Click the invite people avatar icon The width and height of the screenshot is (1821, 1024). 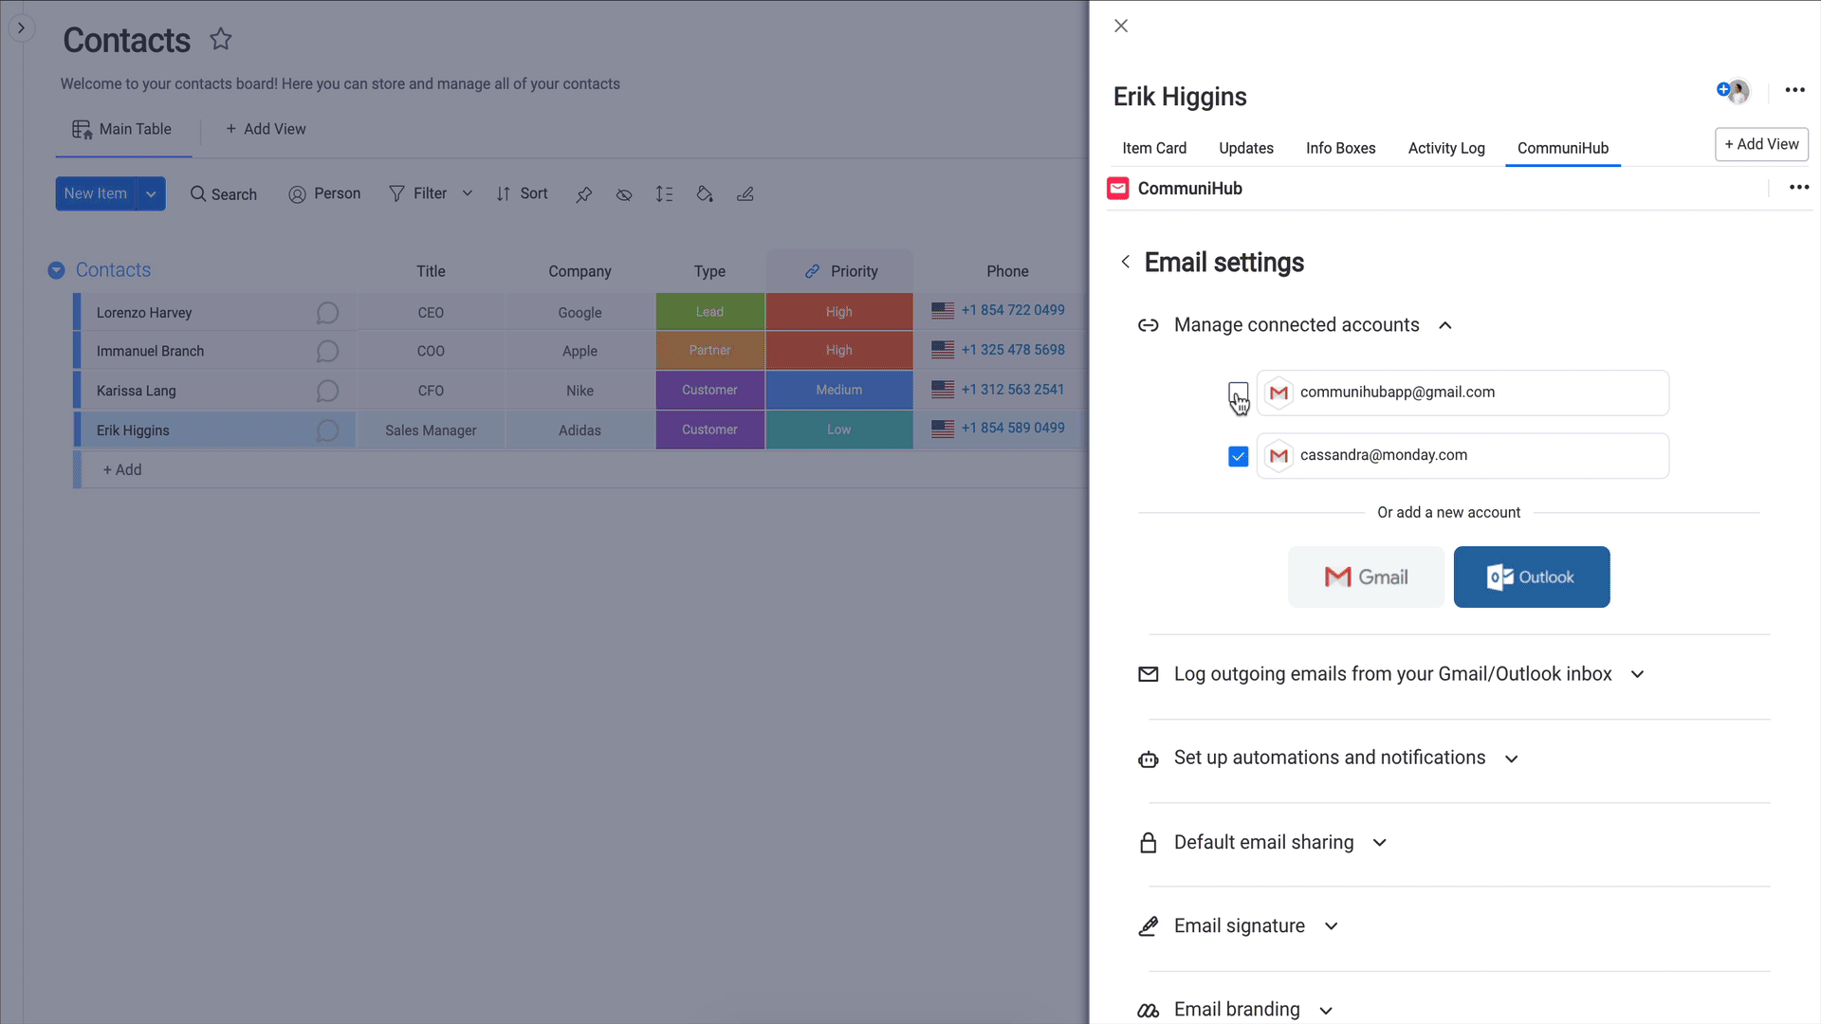[1733, 91]
